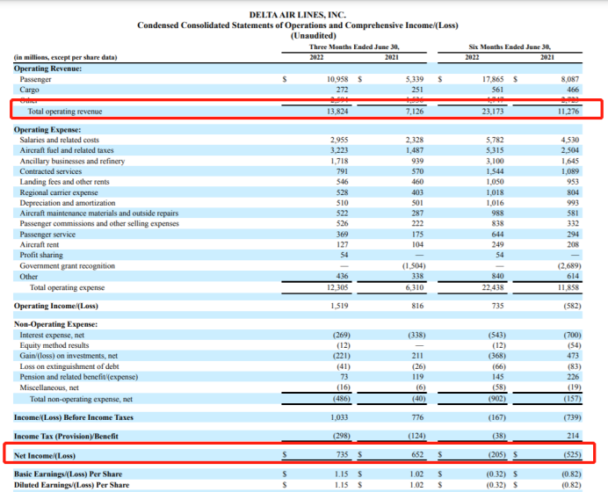Select 'Ancillary businesses and refinery' label
The height and width of the screenshot is (492, 608).
coord(72,162)
